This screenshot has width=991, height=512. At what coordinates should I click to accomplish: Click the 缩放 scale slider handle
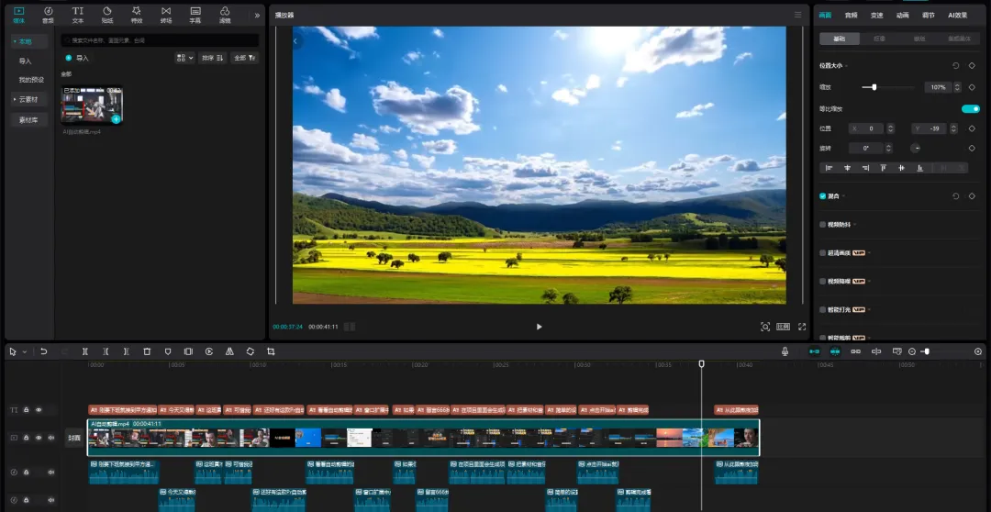point(874,87)
